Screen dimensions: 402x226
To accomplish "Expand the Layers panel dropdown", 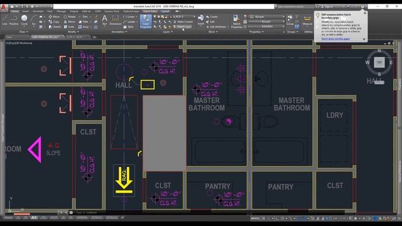I will tap(168, 32).
